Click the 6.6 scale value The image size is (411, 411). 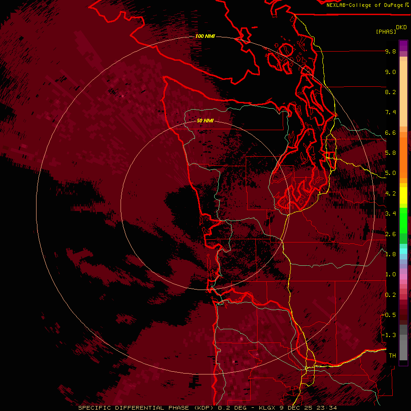pyautogui.click(x=390, y=132)
